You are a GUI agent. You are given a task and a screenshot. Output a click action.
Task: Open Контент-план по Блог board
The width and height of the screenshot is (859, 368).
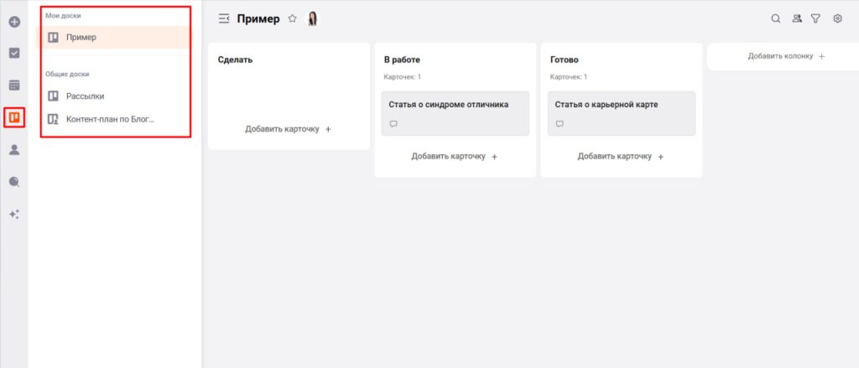pyautogui.click(x=111, y=119)
